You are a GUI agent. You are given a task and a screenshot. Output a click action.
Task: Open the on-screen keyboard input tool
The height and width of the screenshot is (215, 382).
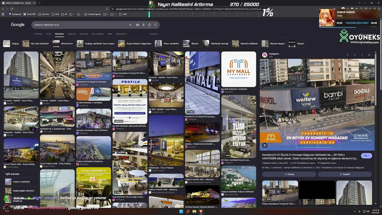pos(138,25)
